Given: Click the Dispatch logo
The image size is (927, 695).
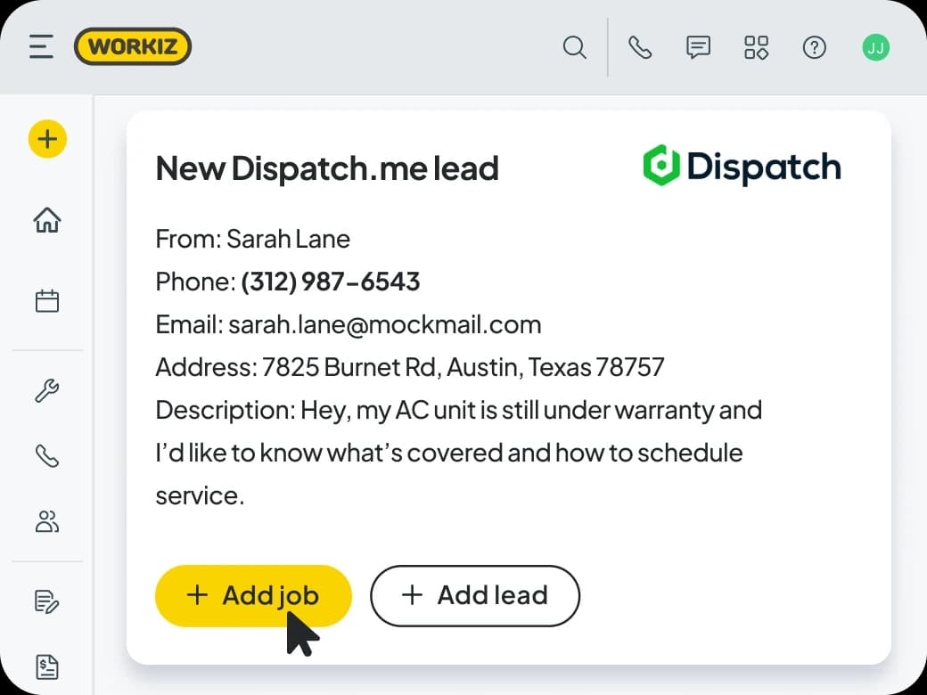Looking at the screenshot, I should [x=742, y=166].
